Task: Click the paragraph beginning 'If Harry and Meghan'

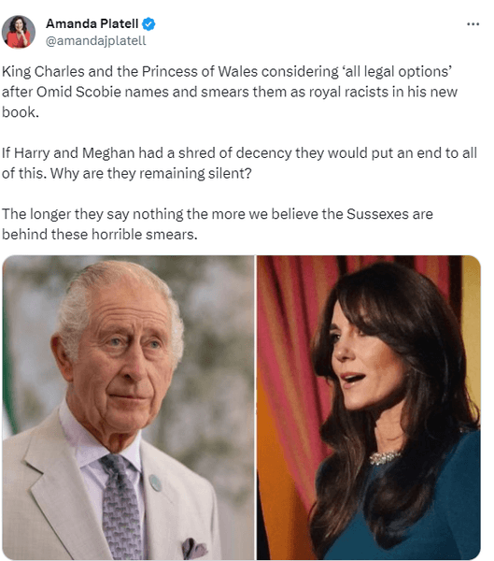Action: 239,163
